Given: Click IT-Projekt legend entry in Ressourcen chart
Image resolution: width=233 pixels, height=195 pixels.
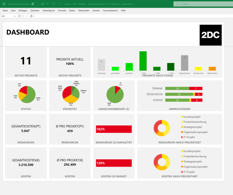Looking at the screenshot, I should (x=188, y=137).
